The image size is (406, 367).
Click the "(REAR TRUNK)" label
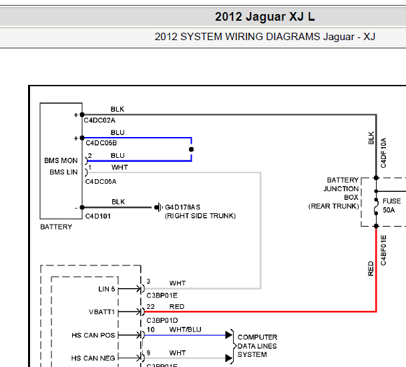333,207
